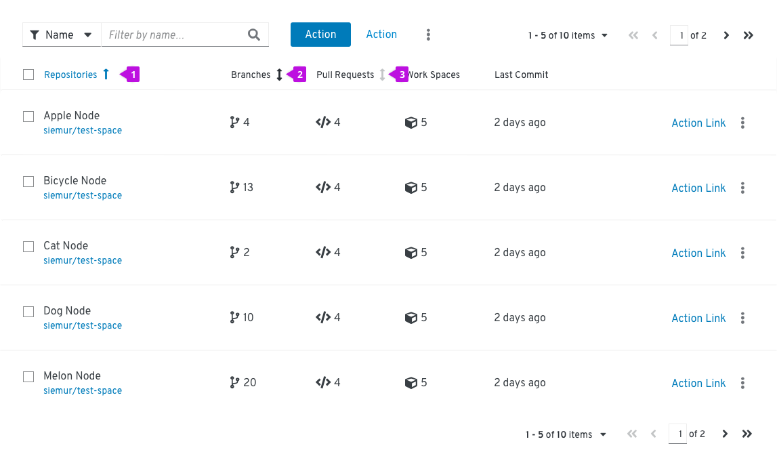777x452 pixels.
Task: Click branch icon in Melon Node row
Action: [234, 382]
